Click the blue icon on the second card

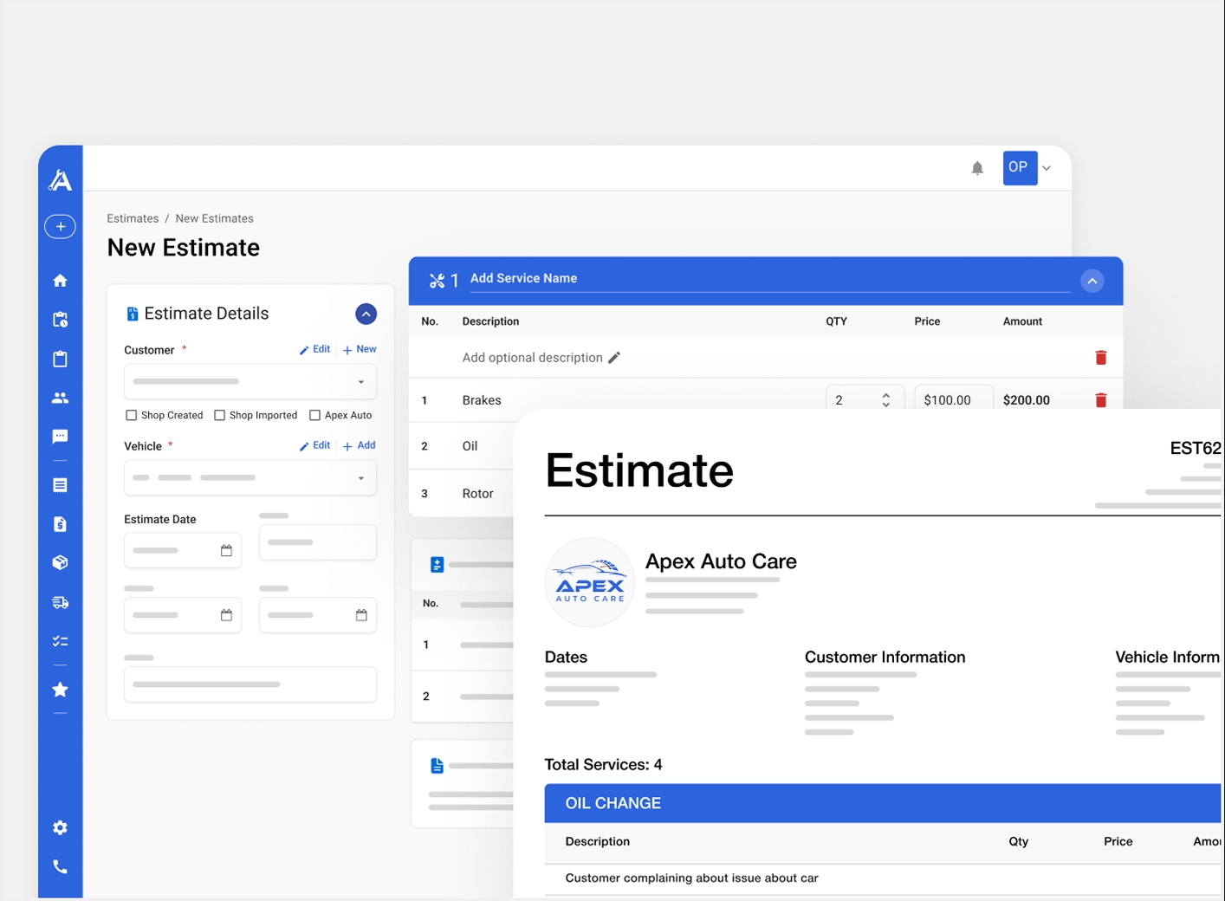point(437,565)
